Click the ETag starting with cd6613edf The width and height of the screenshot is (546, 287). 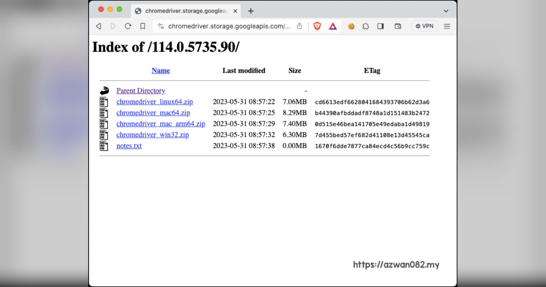click(372, 102)
